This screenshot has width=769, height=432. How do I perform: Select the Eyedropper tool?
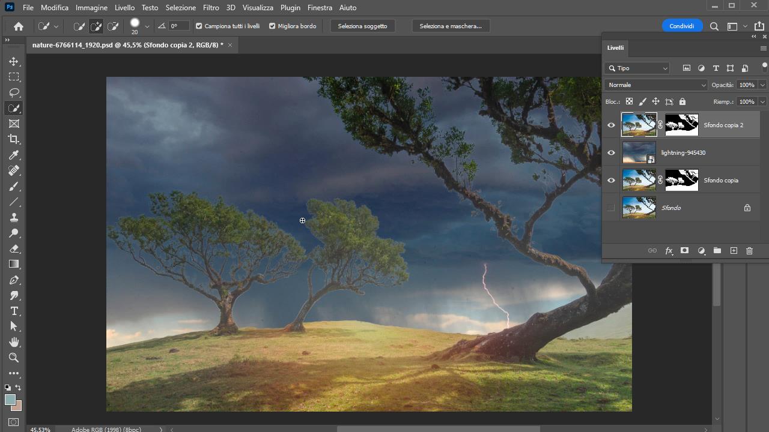pyautogui.click(x=14, y=155)
